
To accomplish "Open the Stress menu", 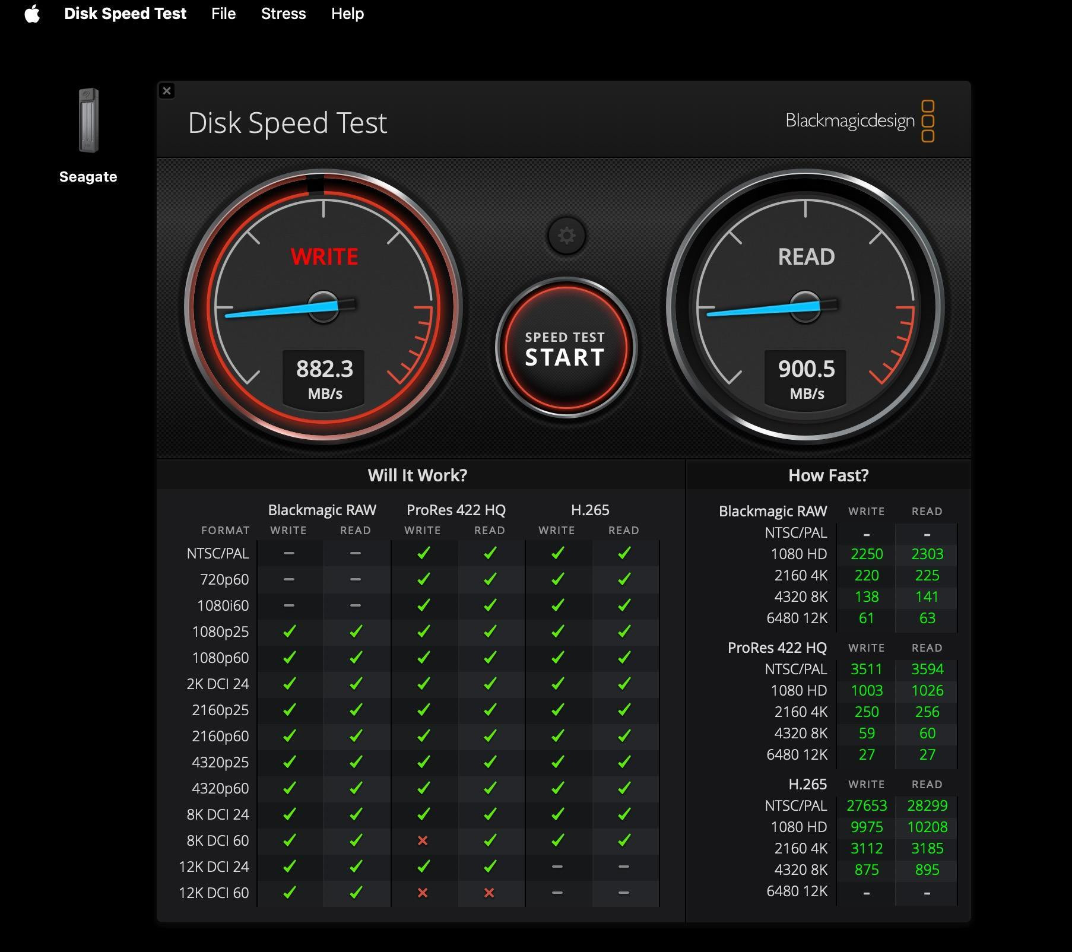I will 284,14.
